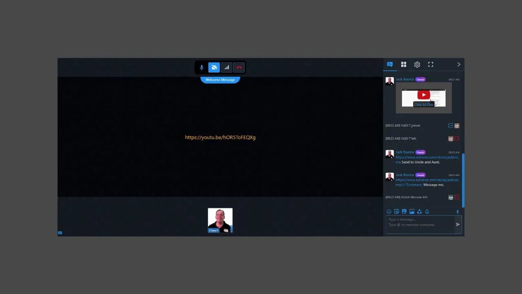Click the chat panel scrollbar
This screenshot has width=522, height=294.
click(x=463, y=180)
